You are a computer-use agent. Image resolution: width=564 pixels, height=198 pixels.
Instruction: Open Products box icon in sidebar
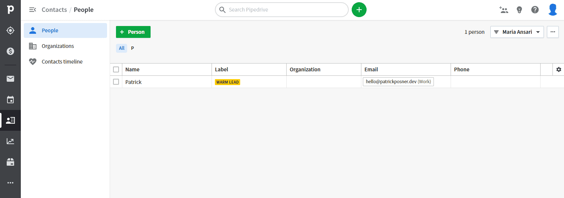coord(10,162)
